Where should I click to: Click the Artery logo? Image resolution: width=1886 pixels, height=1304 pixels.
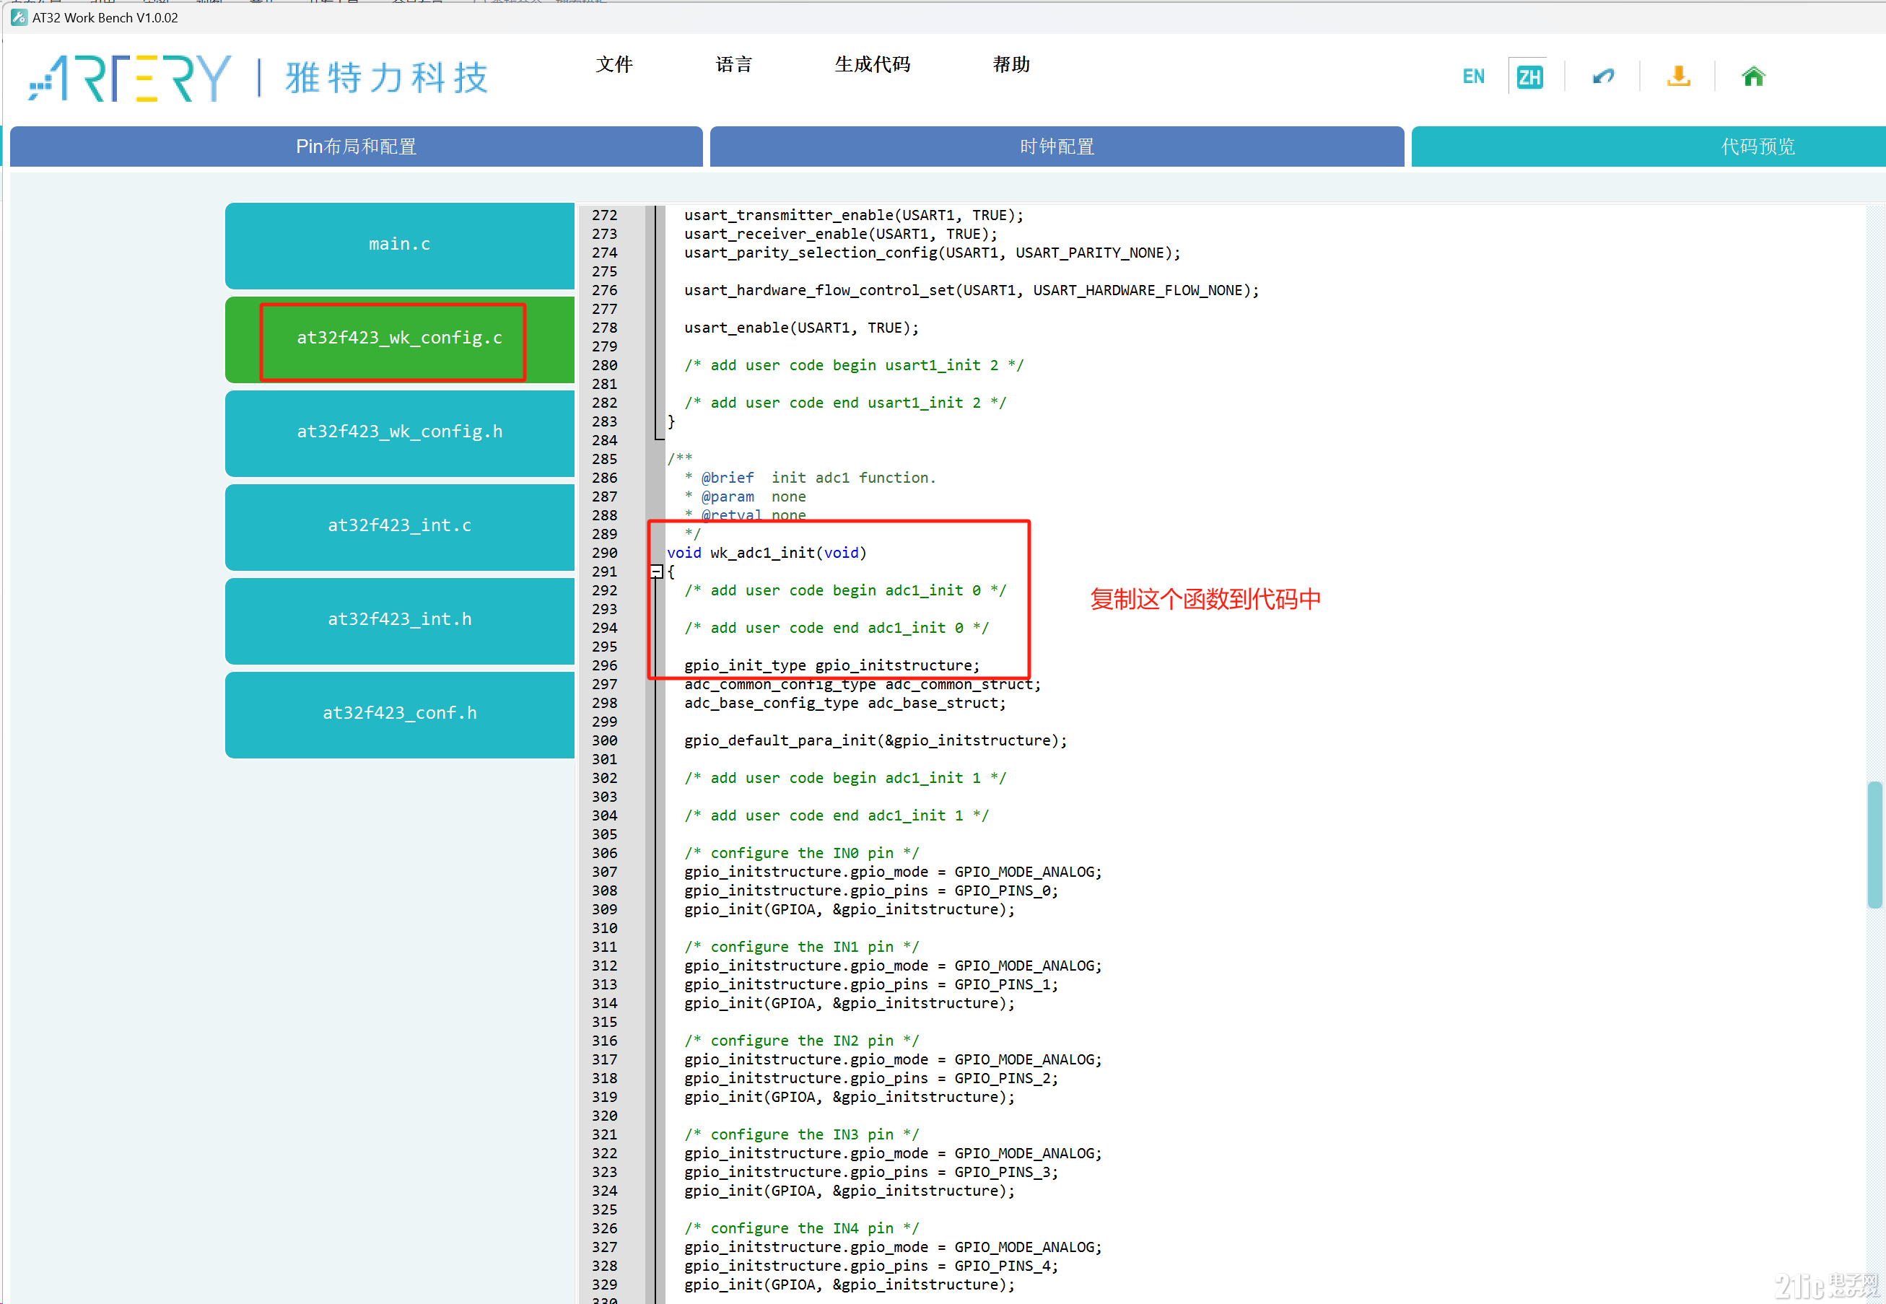(x=129, y=79)
